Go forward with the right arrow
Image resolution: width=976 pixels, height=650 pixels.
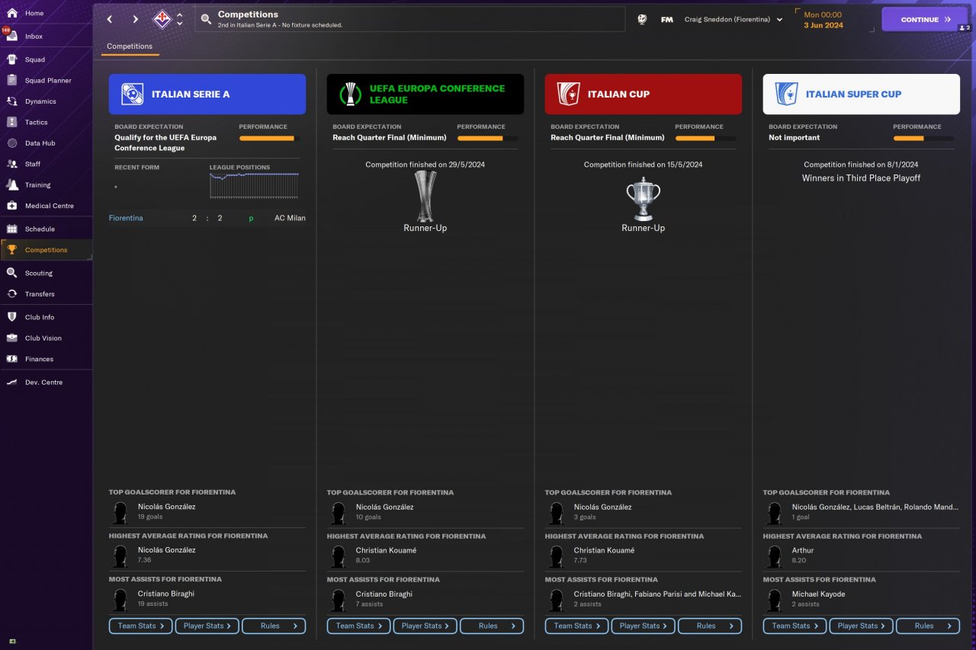click(x=135, y=19)
